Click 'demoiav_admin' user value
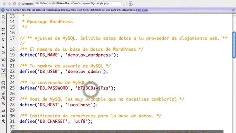 pos(84,71)
